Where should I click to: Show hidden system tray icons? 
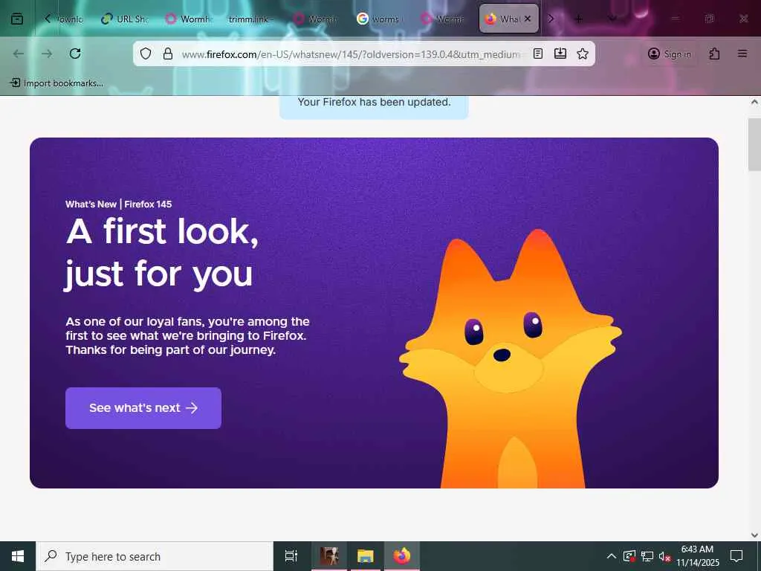(612, 556)
